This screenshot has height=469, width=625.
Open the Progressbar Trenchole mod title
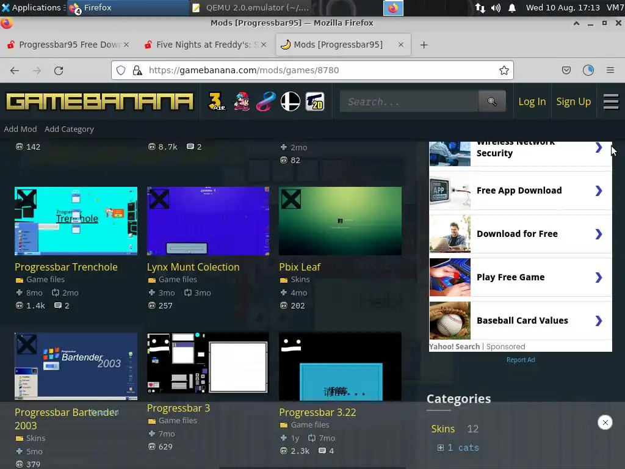(x=66, y=267)
